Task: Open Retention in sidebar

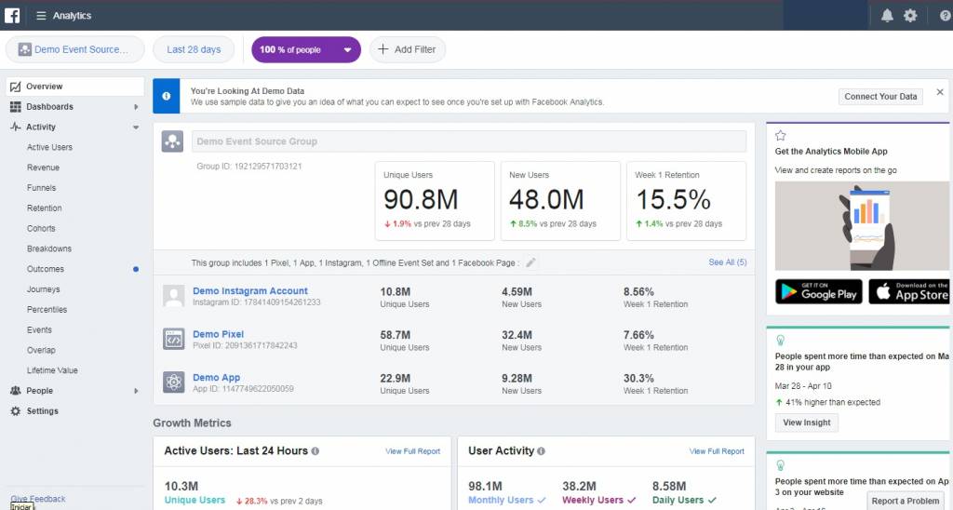Action: tap(45, 208)
